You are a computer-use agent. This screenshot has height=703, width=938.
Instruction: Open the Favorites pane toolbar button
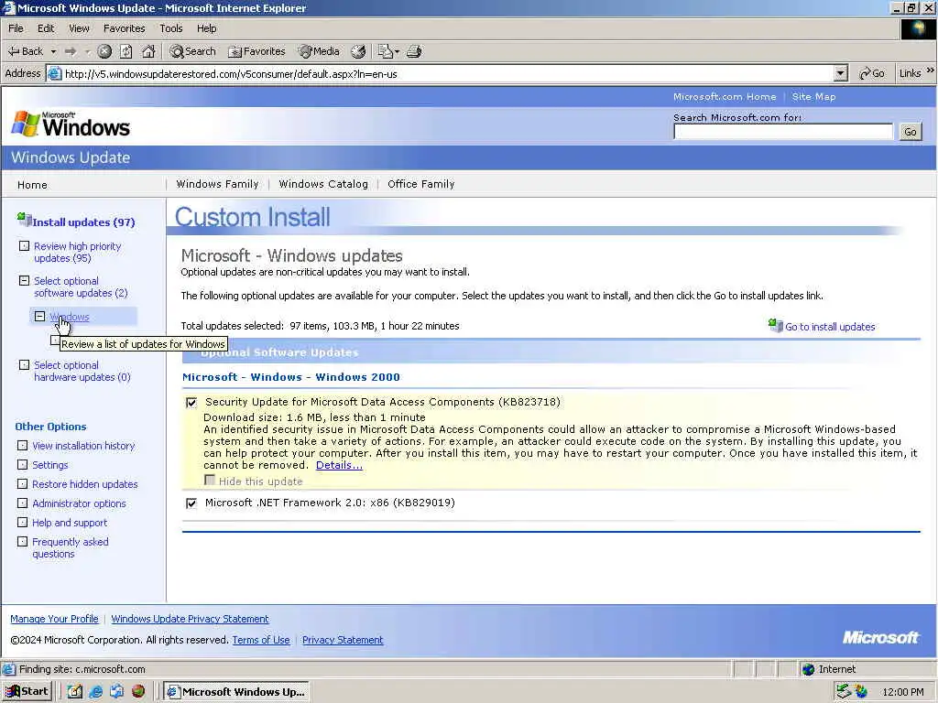[x=256, y=51]
